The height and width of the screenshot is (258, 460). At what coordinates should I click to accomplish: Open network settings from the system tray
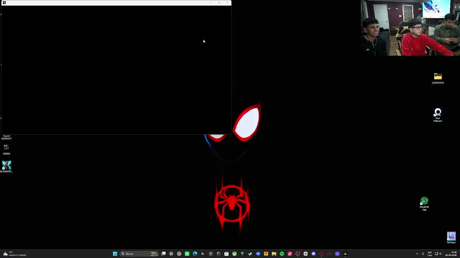click(436, 254)
